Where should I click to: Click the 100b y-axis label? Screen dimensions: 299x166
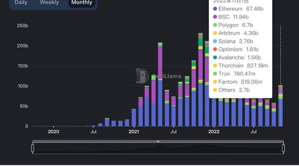tap(23, 86)
